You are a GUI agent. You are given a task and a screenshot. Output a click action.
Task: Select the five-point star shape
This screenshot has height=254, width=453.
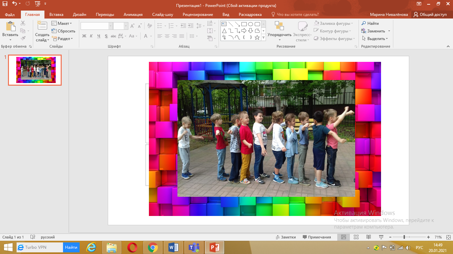(x=257, y=37)
